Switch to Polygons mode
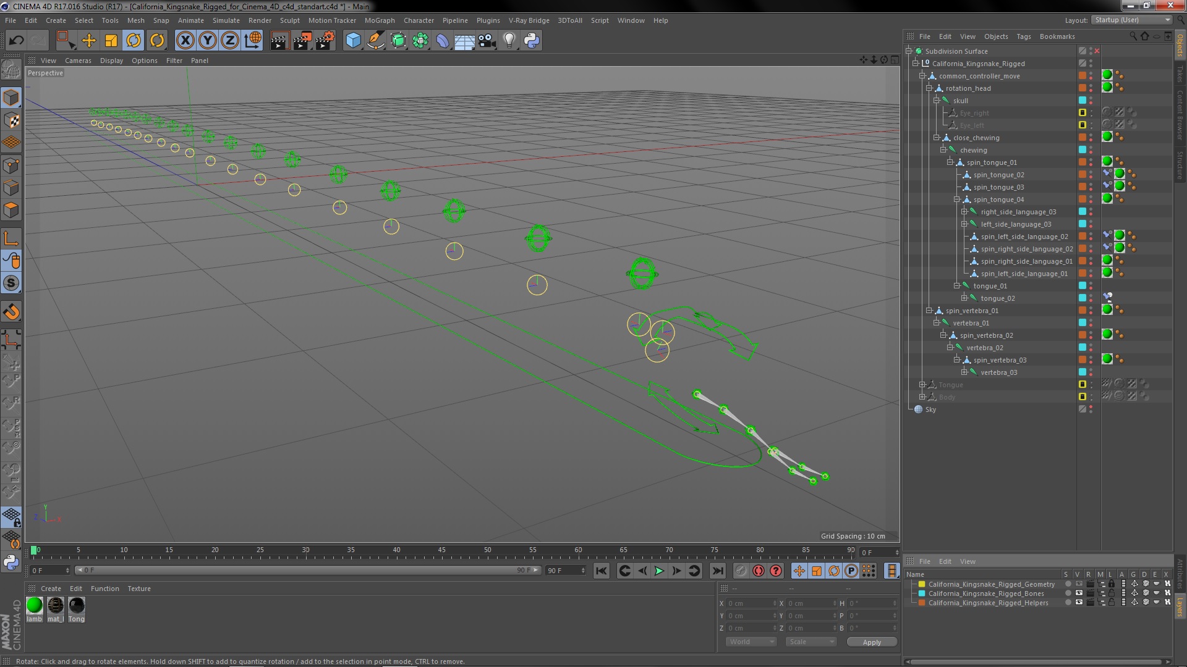 point(11,210)
